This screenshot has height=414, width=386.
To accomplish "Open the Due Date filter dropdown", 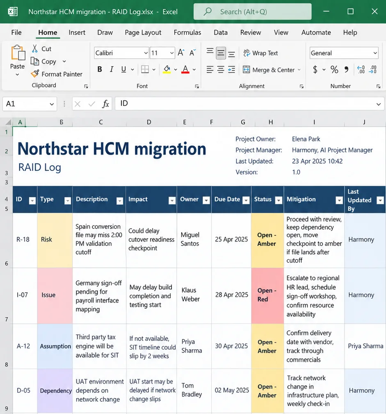I will 246,200.
